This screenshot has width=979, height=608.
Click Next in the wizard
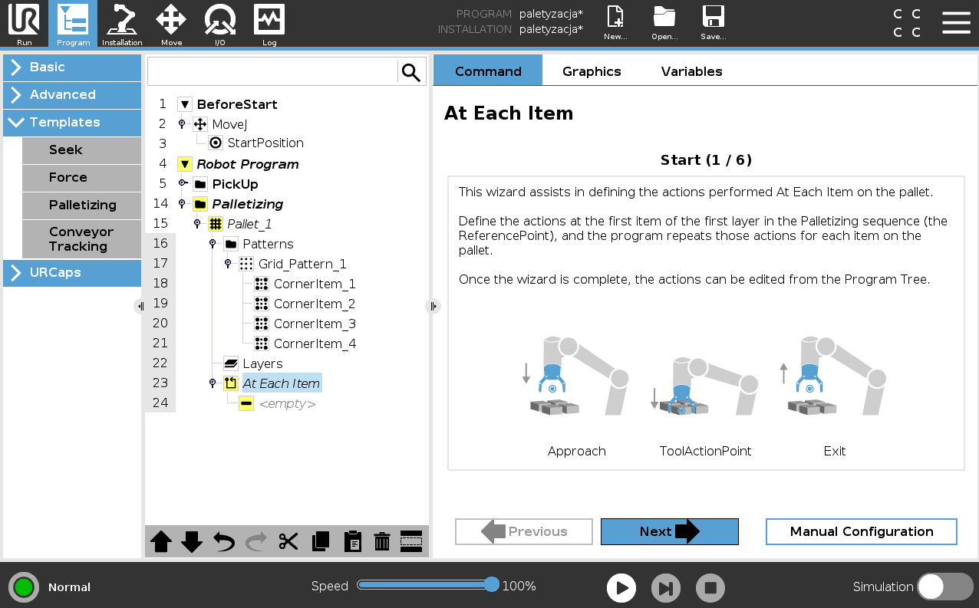[670, 531]
